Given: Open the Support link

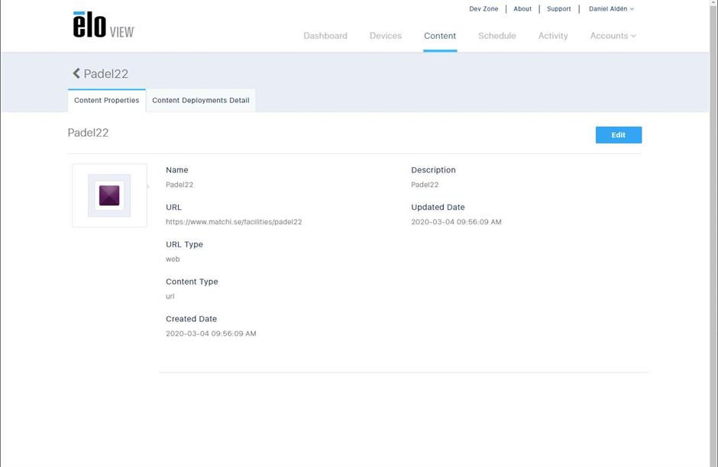Looking at the screenshot, I should click(x=558, y=9).
